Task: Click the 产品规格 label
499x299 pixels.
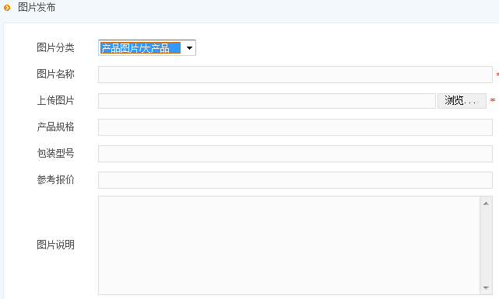Action: (55, 127)
